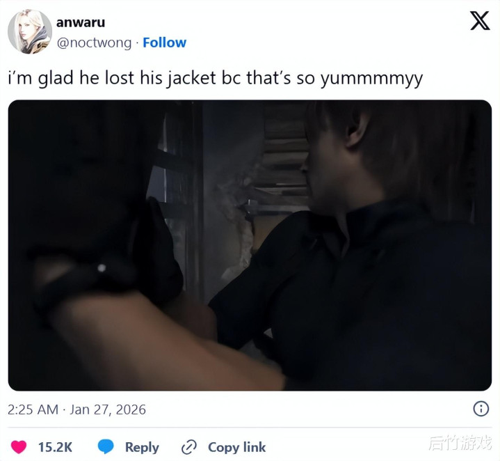The height and width of the screenshot is (461, 500).
Task: Click the anwaru profile avatar
Action: coord(30,31)
